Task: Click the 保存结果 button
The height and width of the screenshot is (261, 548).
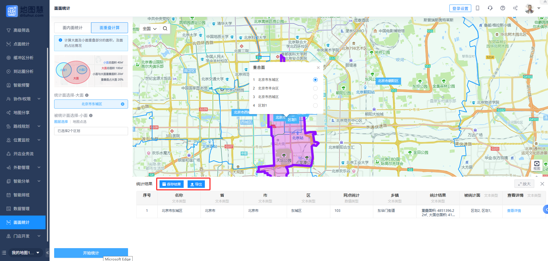Action: click(x=171, y=184)
